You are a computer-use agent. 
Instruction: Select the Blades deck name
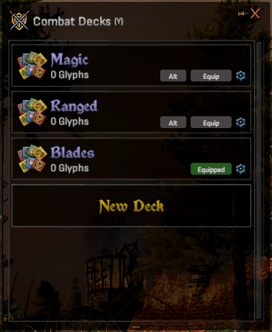coord(72,152)
